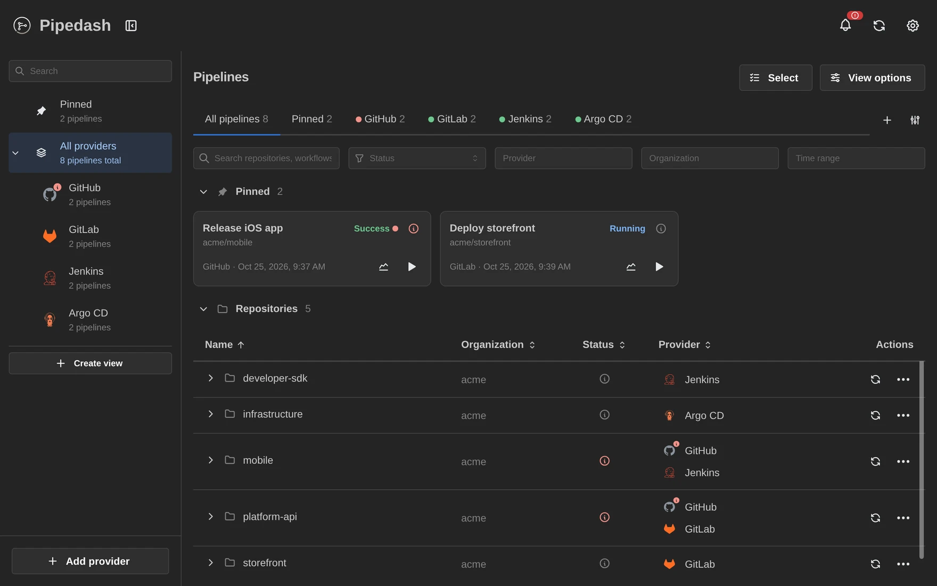
Task: Click the Pipedash logo icon
Action: point(22,26)
